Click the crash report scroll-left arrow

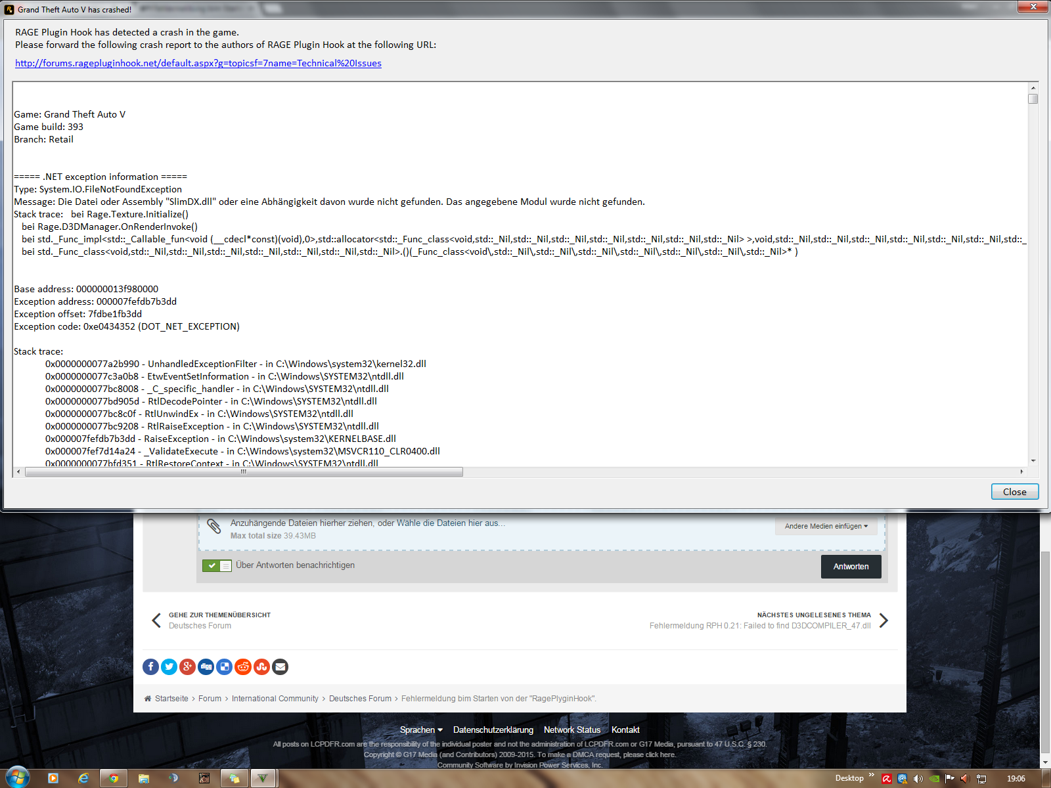(18, 471)
